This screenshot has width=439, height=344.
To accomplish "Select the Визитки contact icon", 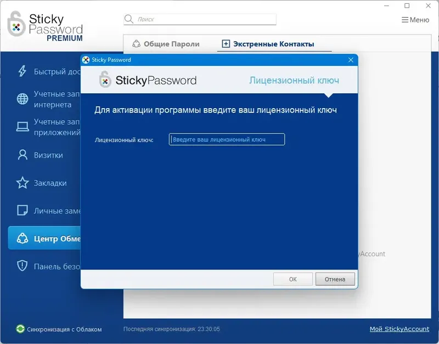I will 22,155.
